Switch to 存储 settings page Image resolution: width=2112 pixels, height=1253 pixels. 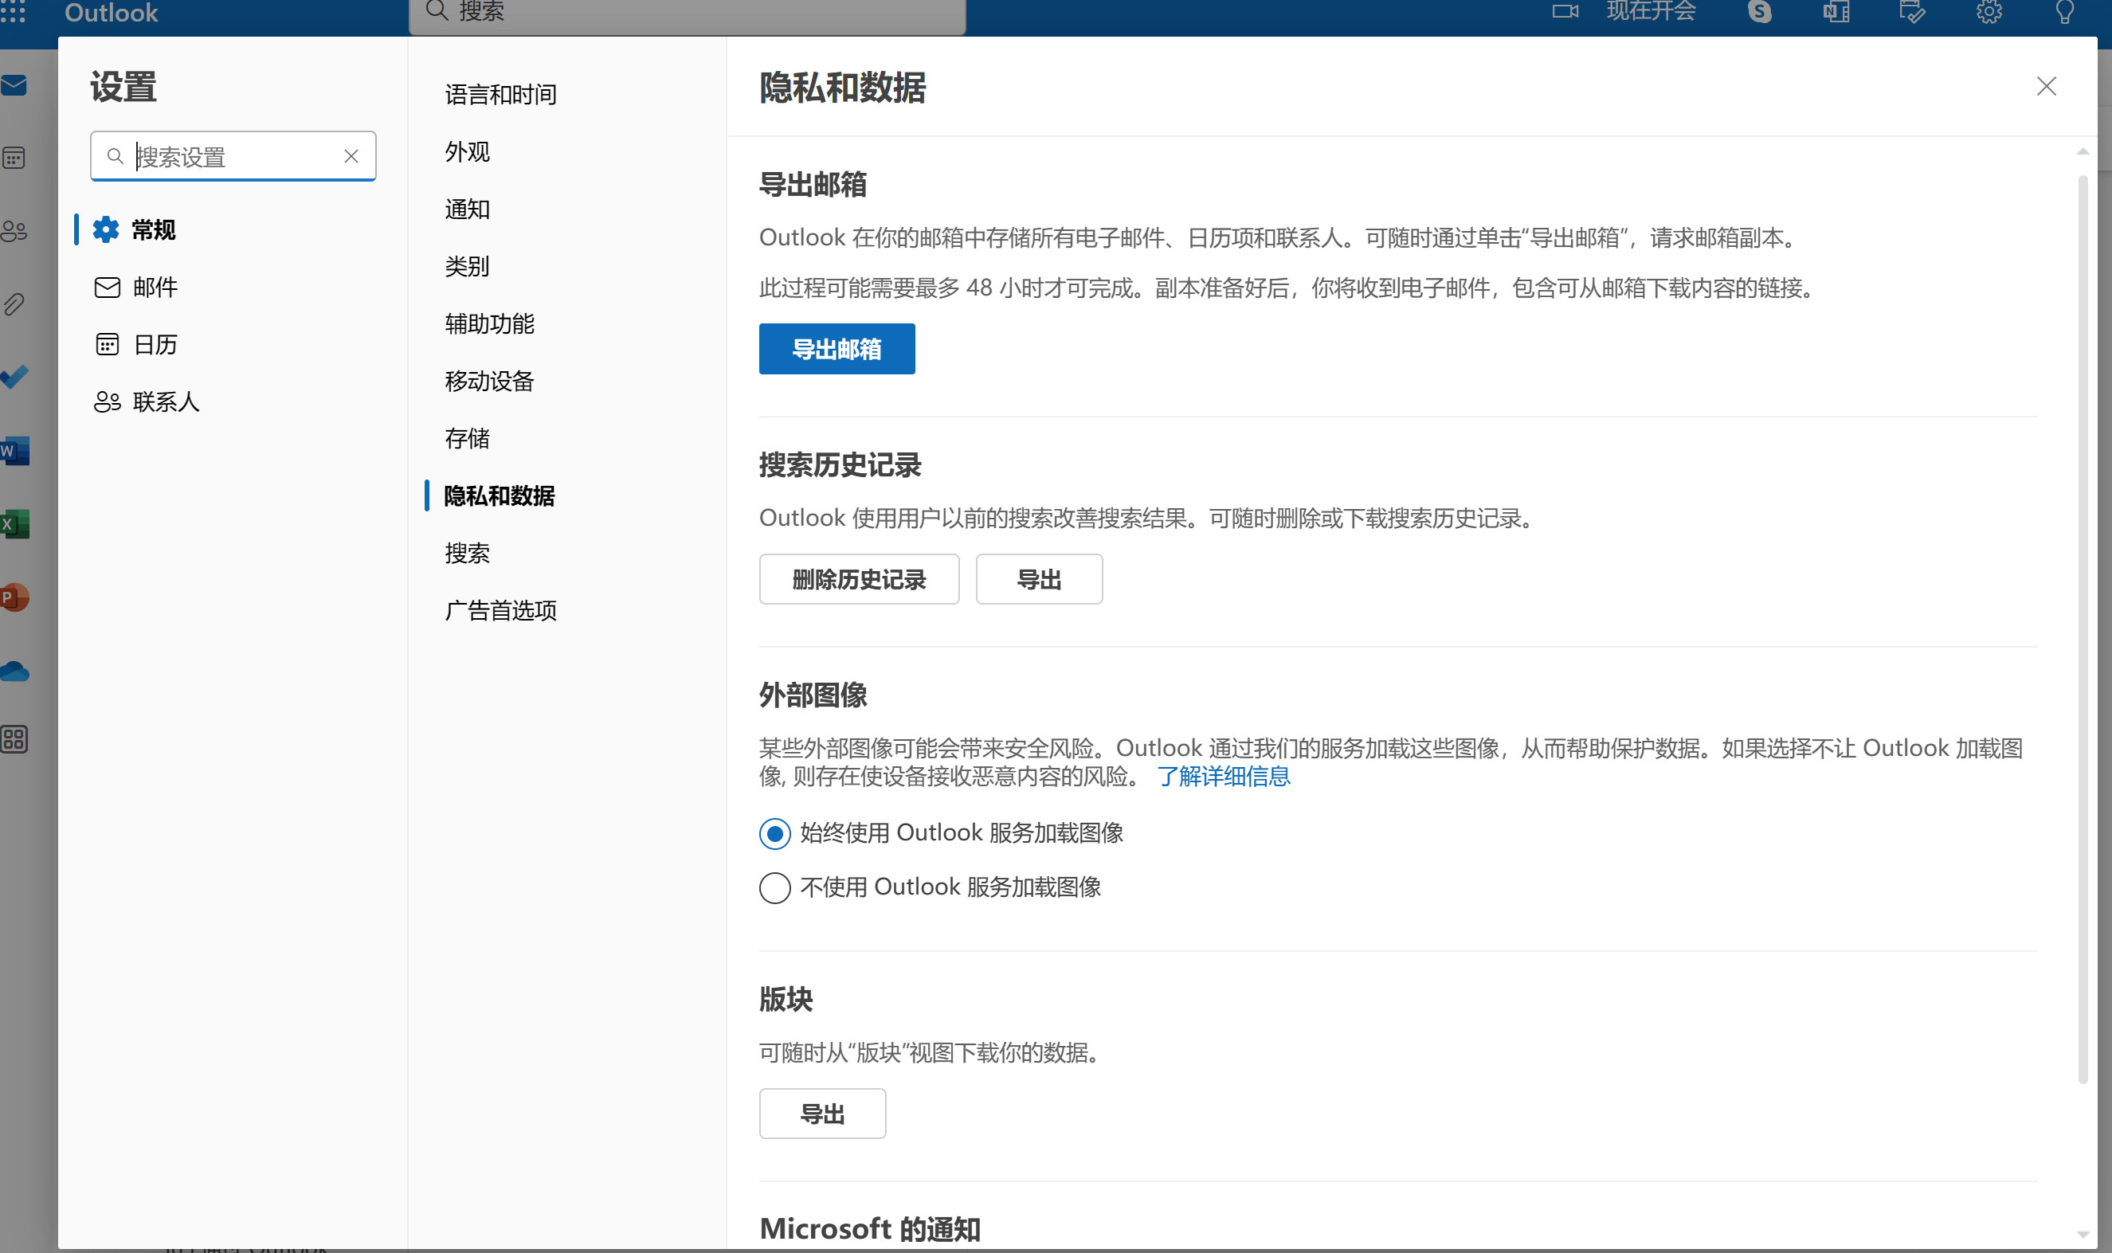coord(467,438)
